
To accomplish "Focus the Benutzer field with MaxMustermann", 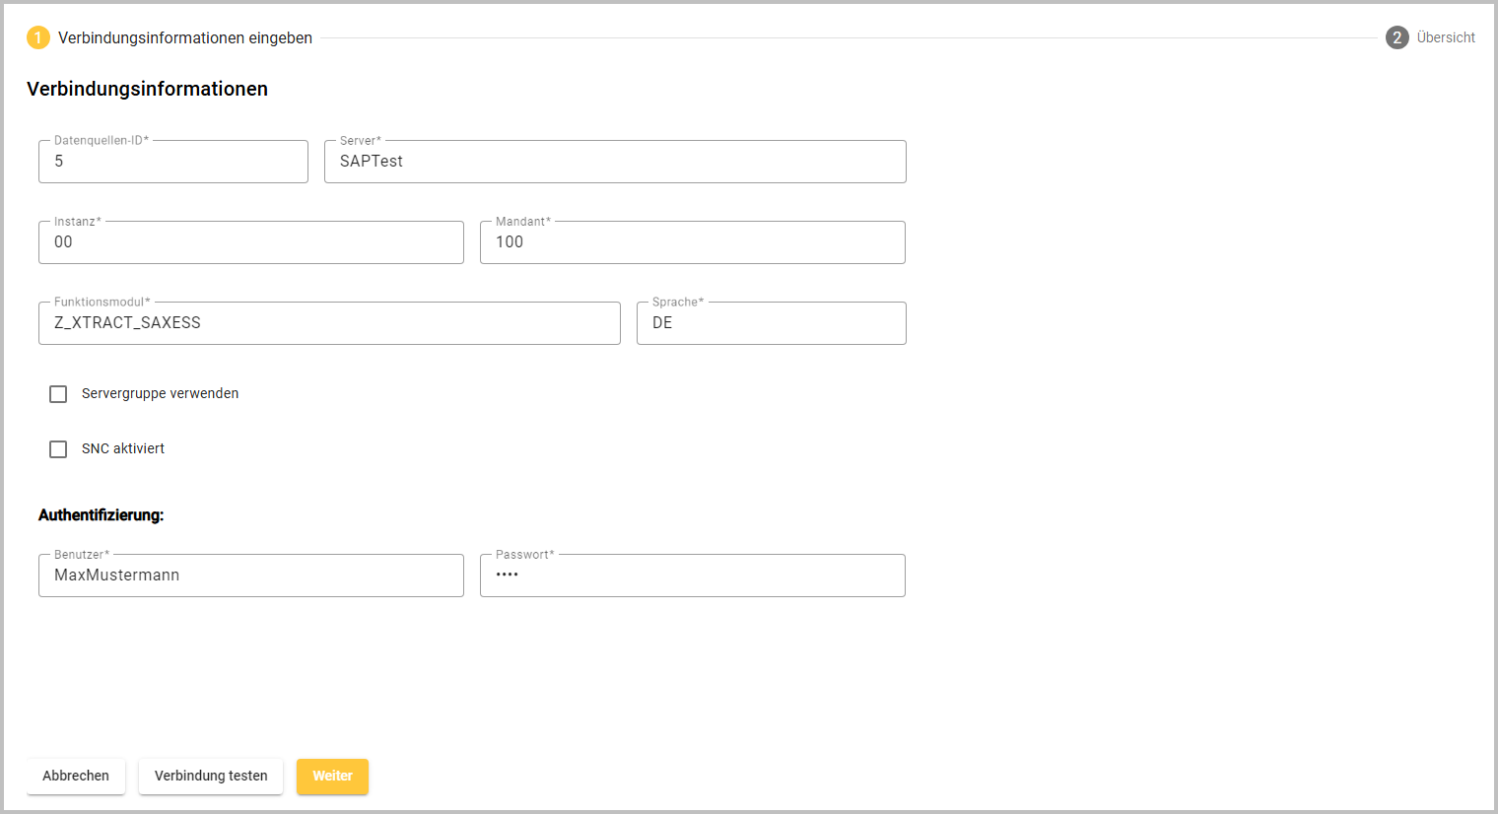I will point(251,576).
